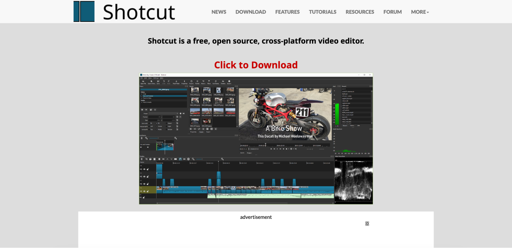Click the paste clipboard icon in the timeline toolbar
Image resolution: width=512 pixels, height=248 pixels.
coord(154,159)
